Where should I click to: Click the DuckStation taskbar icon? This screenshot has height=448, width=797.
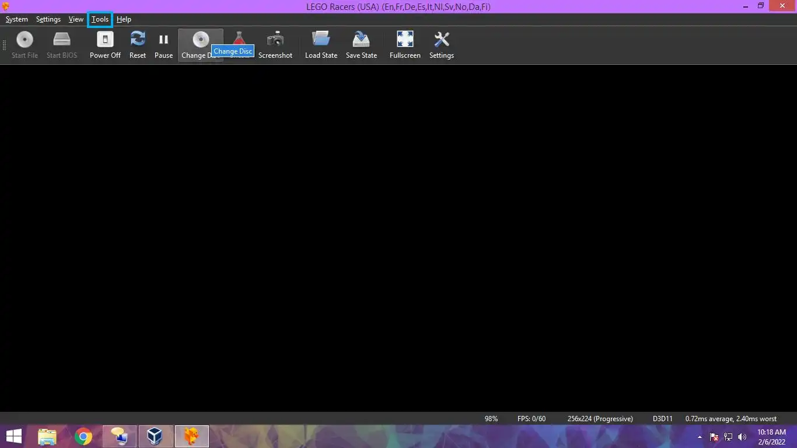click(191, 436)
